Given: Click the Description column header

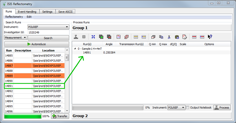Looking at the screenshot, I should (23, 50).
